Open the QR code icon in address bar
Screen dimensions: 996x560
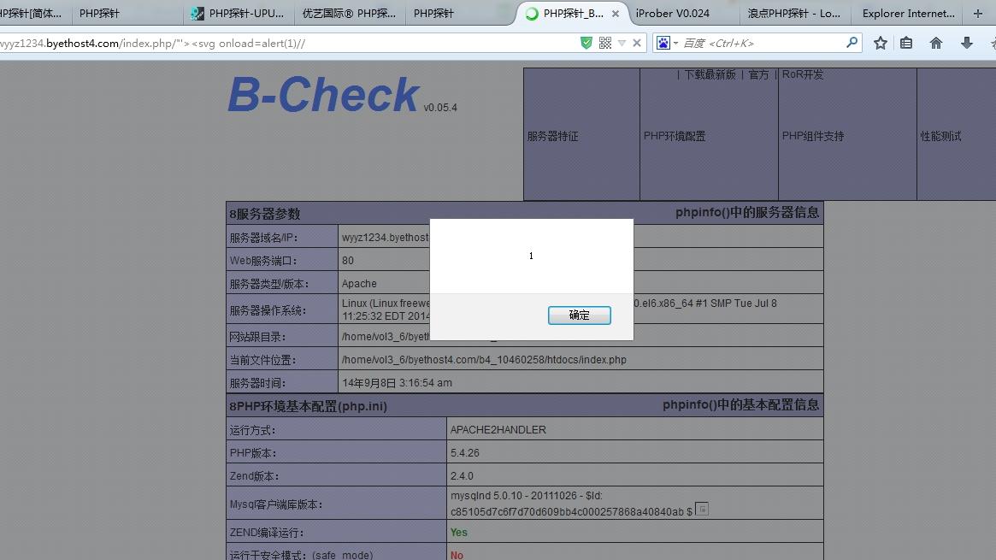coord(605,41)
